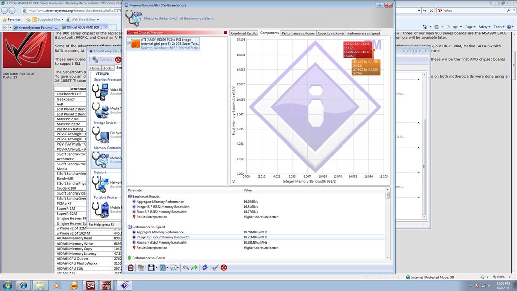Open the Page menu in IE command bar
Image resolution: width=517 pixels, height=291 pixels.
click(470, 27)
